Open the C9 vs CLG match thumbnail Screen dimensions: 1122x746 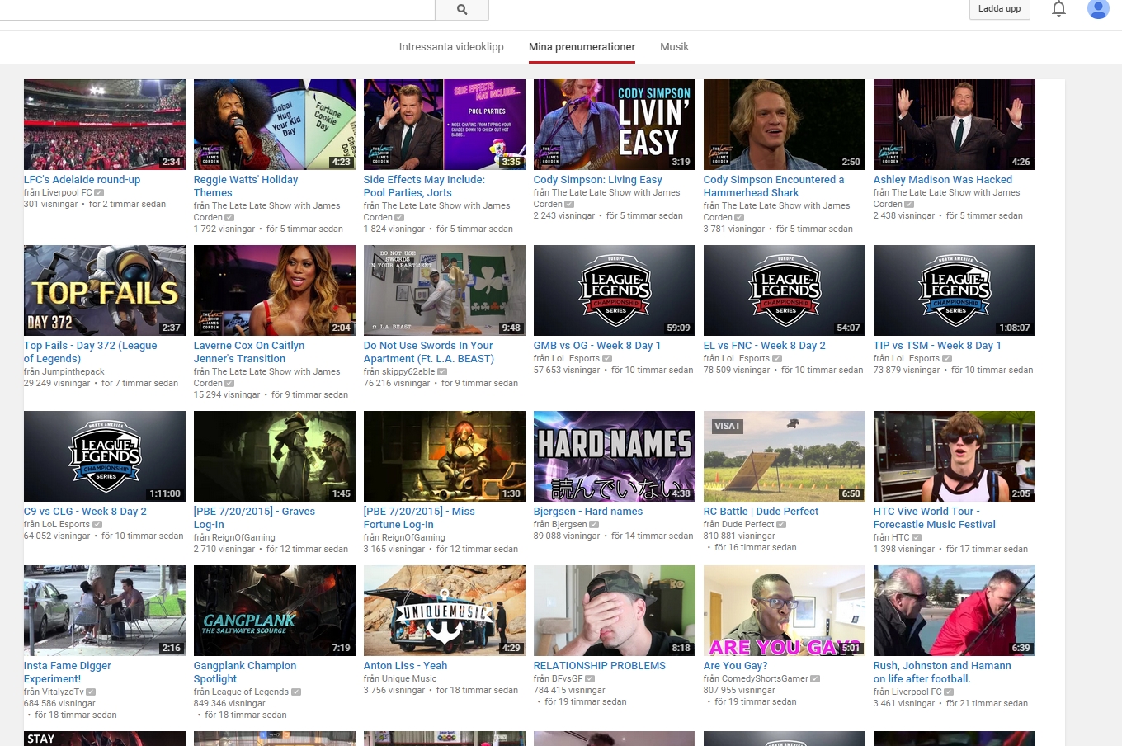tap(105, 456)
